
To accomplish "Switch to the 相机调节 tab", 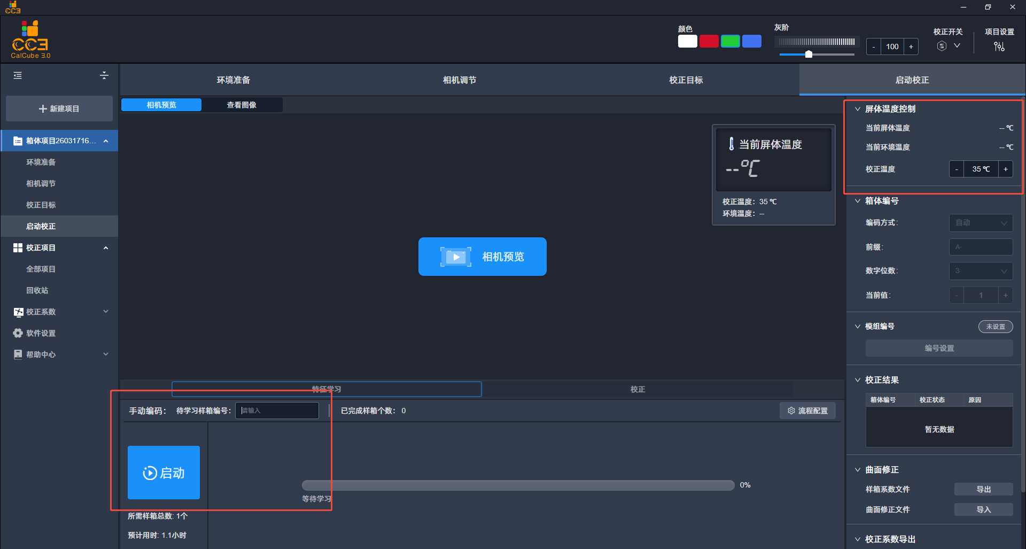I will click(460, 80).
